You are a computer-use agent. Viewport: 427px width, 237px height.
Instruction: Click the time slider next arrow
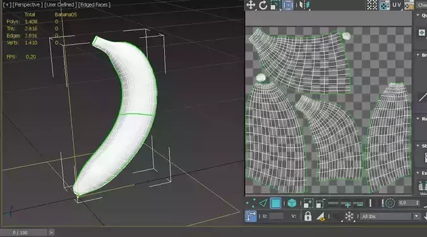(51, 233)
